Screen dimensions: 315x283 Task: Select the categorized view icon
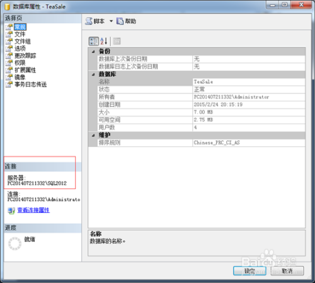coord(94,41)
